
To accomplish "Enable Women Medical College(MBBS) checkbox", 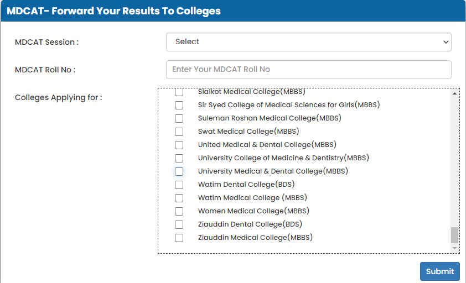I will 179,211.
